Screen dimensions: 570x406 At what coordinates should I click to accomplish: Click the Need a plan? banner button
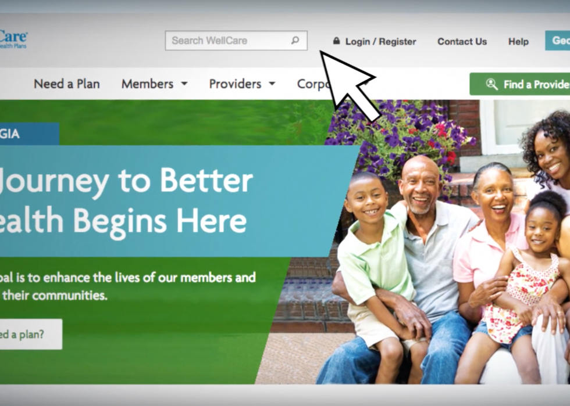[31, 334]
